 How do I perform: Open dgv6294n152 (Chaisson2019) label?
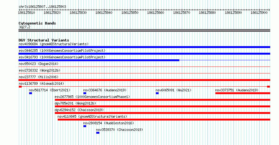(79, 110)
